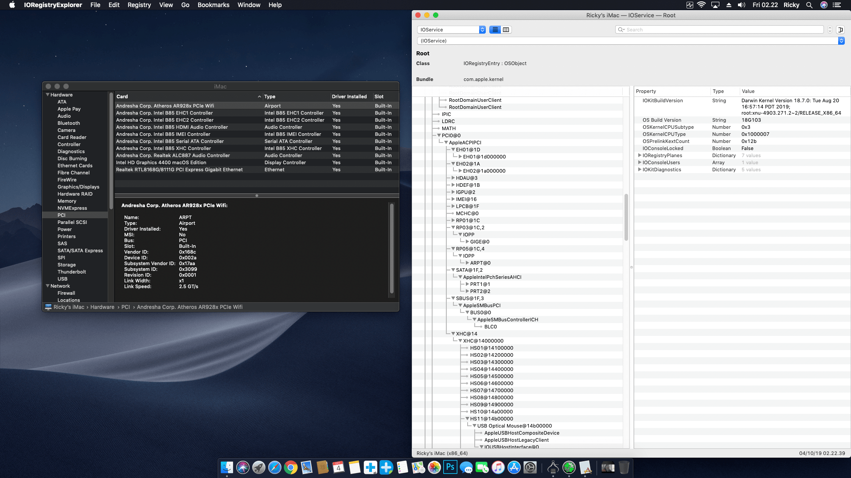
Task: Open the Window menu
Action: coord(249,5)
